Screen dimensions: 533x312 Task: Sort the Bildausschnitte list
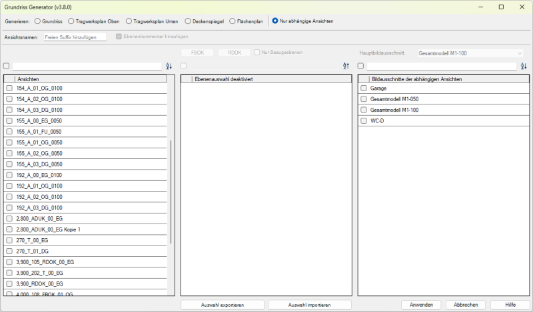pyautogui.click(x=524, y=67)
